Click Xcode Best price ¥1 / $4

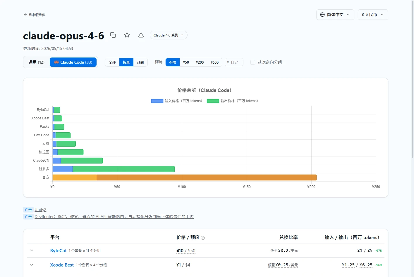[x=183, y=265]
